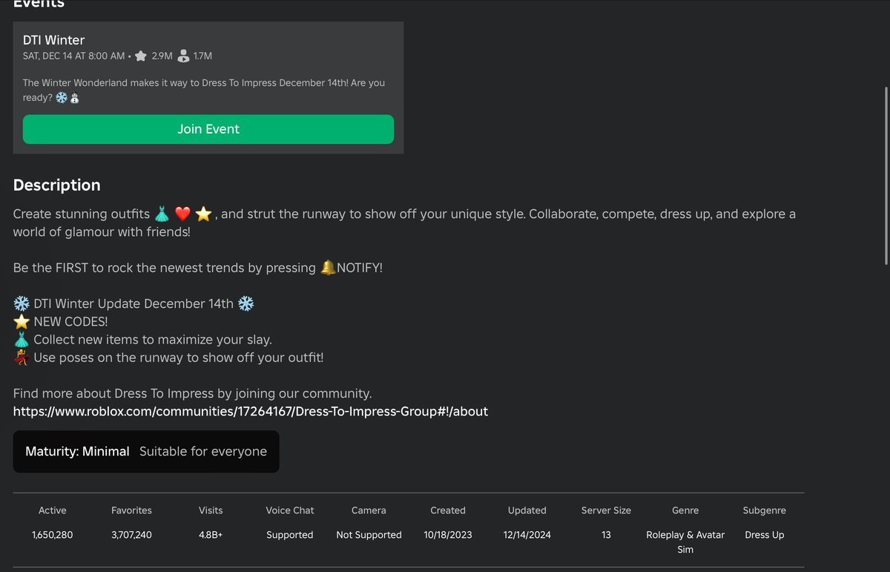The height and width of the screenshot is (572, 890).
Task: Open the DTI Winter event title
Action: (54, 40)
